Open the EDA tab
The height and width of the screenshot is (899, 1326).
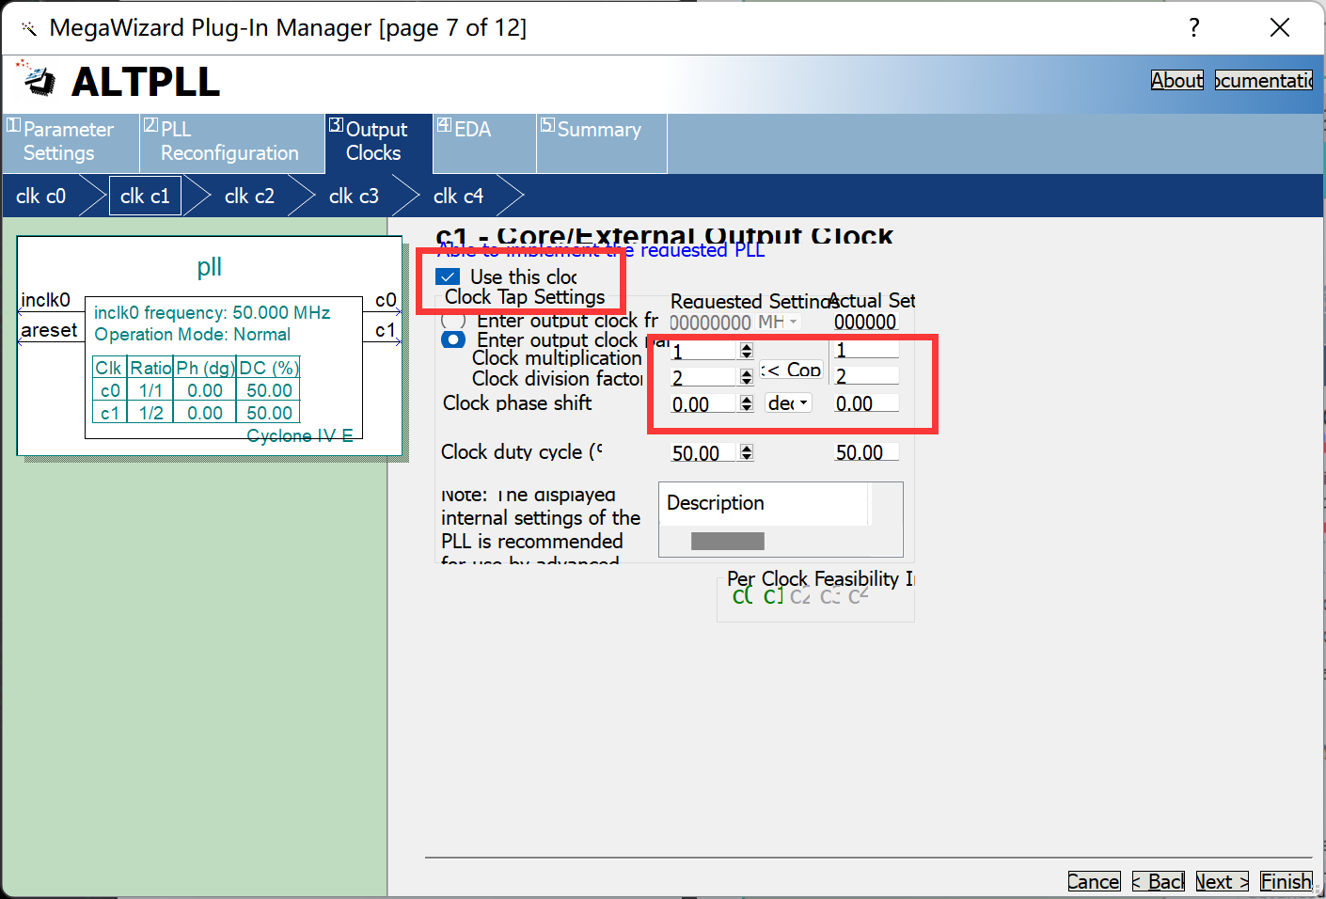tap(484, 142)
